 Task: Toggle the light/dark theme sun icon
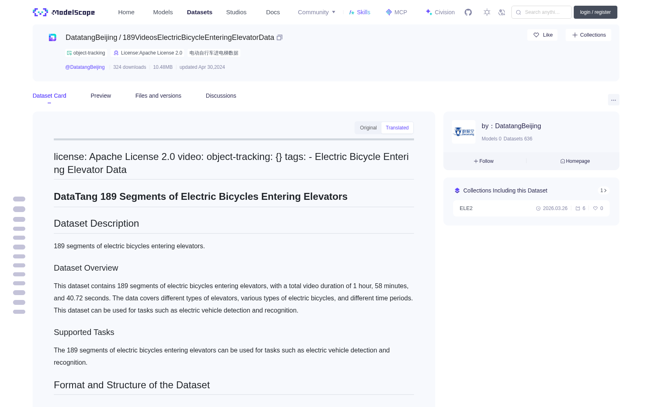pos(487,12)
